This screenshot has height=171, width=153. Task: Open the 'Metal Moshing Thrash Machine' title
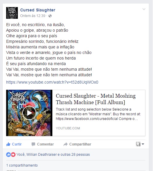click(x=96, y=99)
